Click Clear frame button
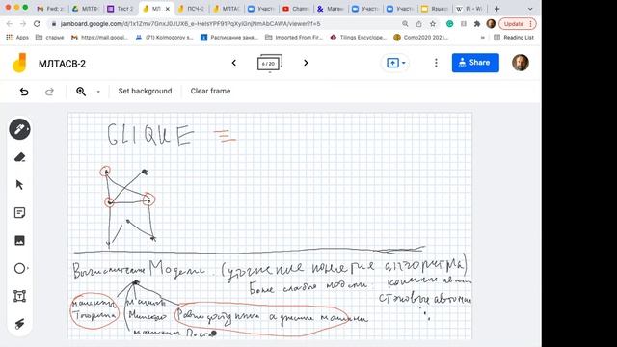This screenshot has width=617, height=347. tap(210, 91)
